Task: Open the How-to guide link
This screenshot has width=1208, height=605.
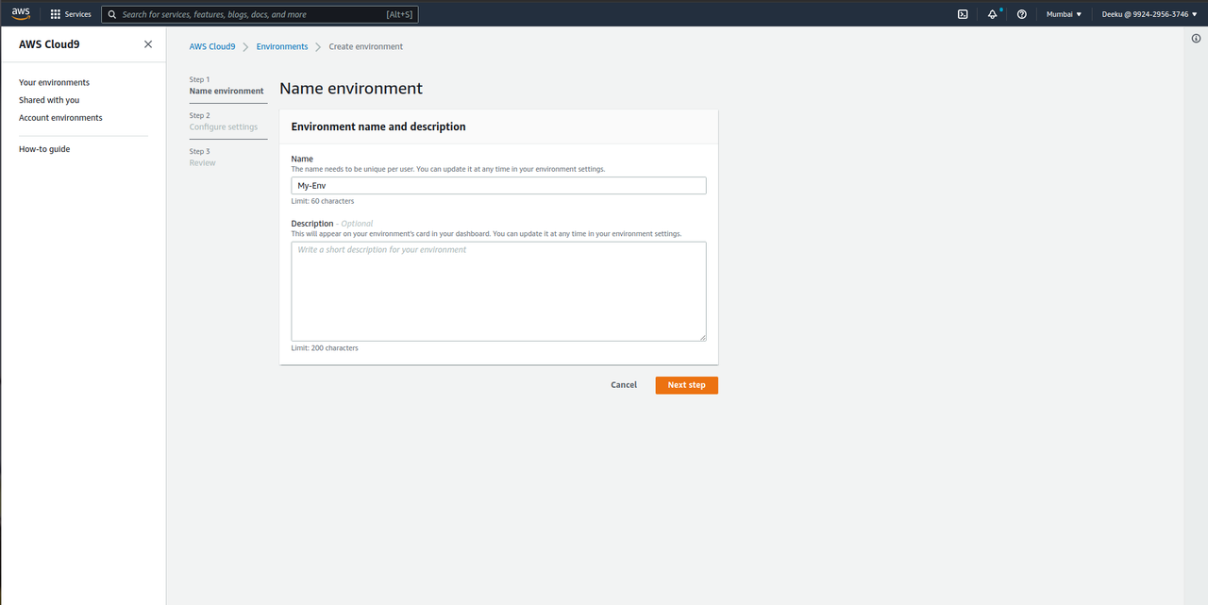Action: pyautogui.click(x=44, y=149)
